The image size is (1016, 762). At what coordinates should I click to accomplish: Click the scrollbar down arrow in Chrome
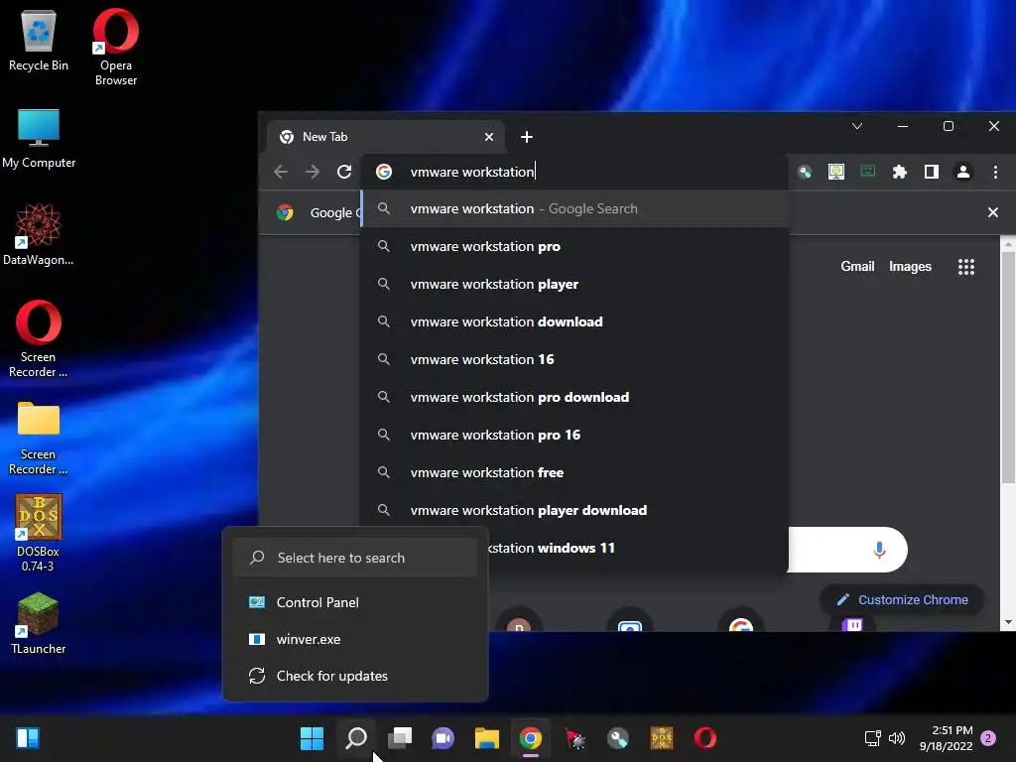click(x=1008, y=622)
